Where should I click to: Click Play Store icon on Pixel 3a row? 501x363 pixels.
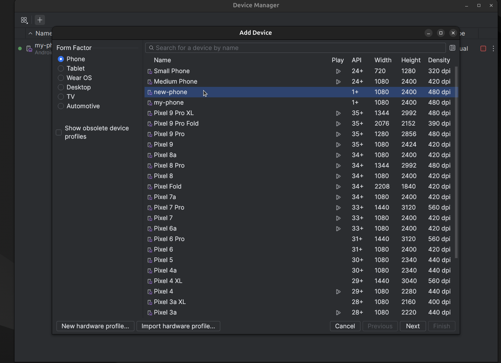click(338, 313)
